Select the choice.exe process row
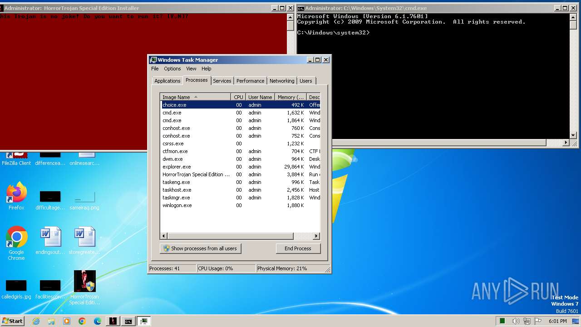Viewport: 581px width, 327px height. coord(241,105)
